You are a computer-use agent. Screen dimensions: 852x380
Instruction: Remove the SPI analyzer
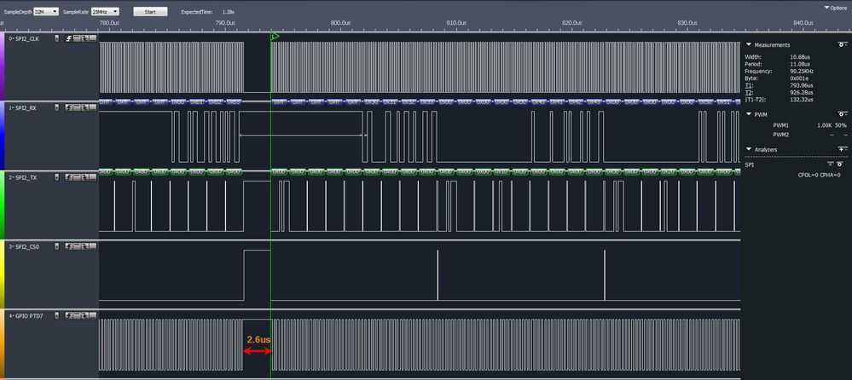click(831, 164)
